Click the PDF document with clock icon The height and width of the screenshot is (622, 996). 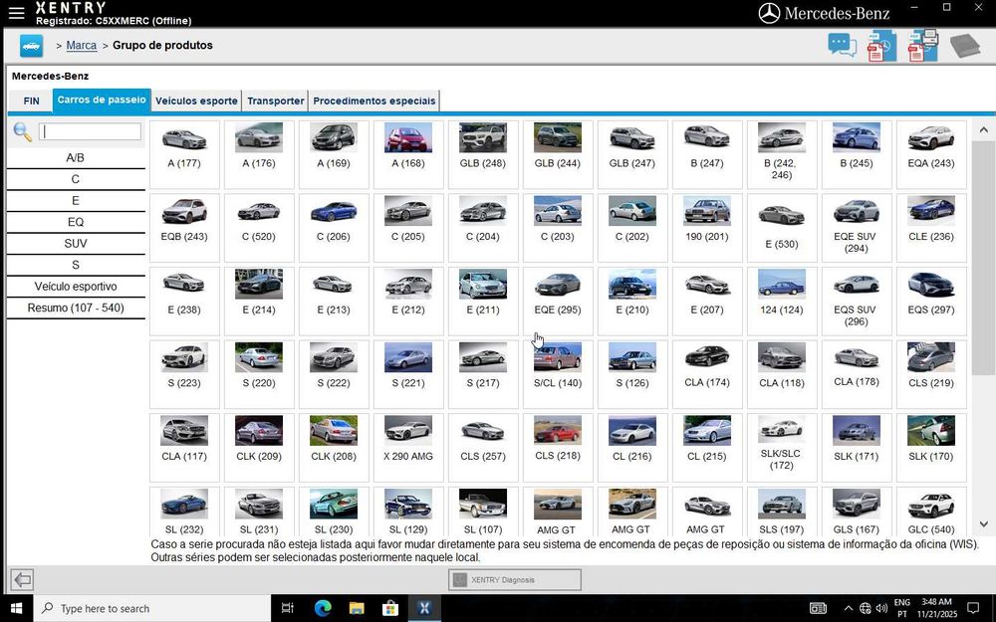coord(881,46)
